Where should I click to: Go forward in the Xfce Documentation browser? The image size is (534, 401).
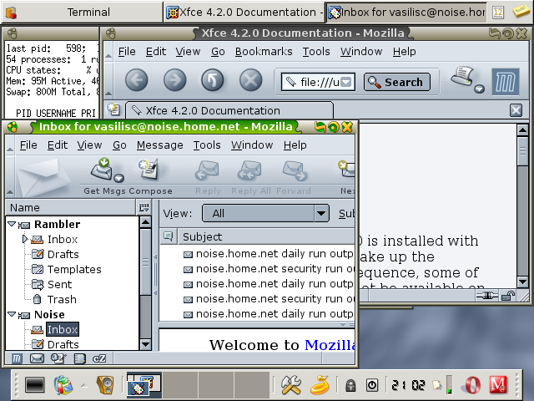pos(174,81)
